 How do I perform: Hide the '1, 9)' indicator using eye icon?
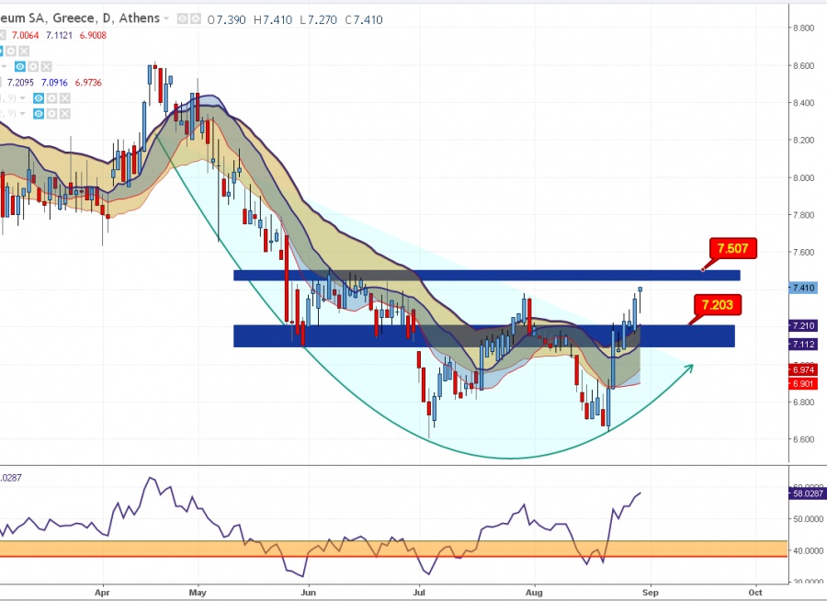tap(38, 97)
